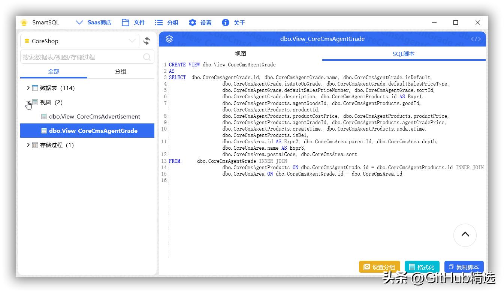Viewport: 504px width, 293px height.
Task: Open the 设置 gear menu
Action: 200,23
